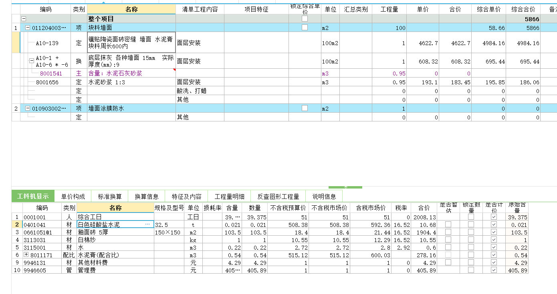Click 含税市场价 value 600.03

point(370,255)
